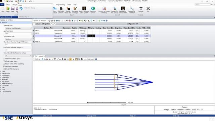Open the Programming ribbon tab
The height and width of the screenshot is (121, 215).
tap(60, 5)
